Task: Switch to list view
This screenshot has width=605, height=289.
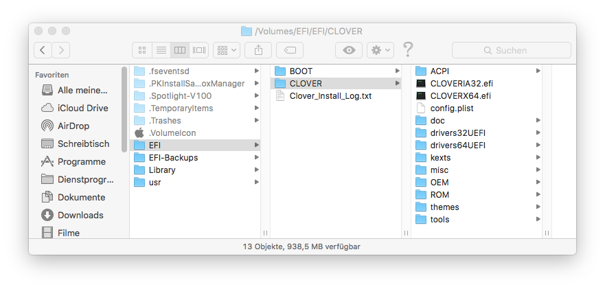Action: click(161, 50)
